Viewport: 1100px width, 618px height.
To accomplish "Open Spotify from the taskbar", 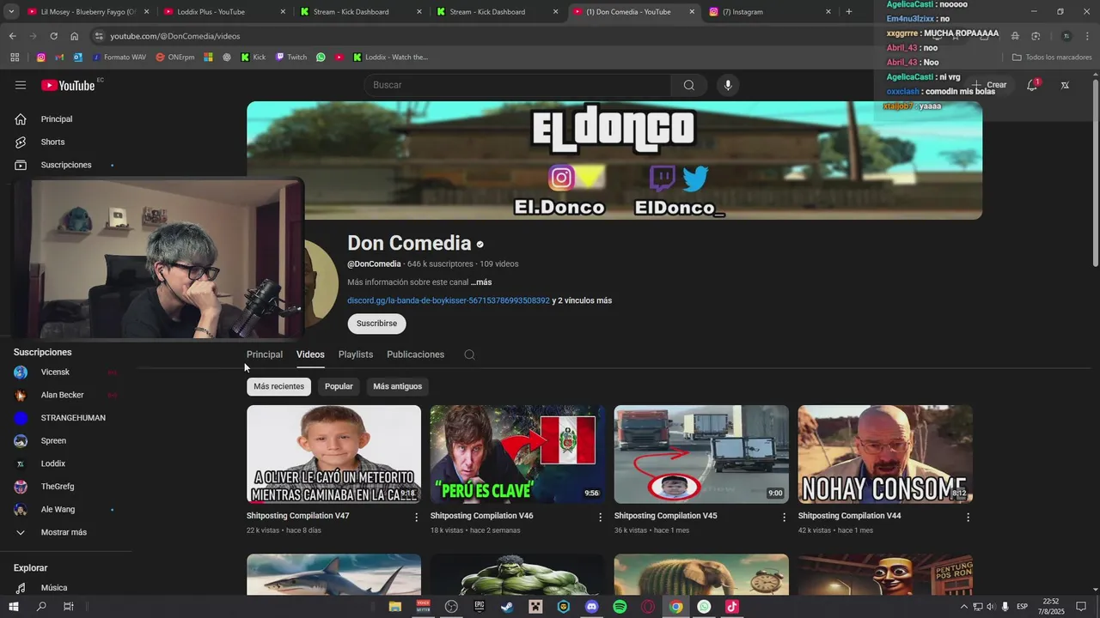I will pyautogui.click(x=620, y=607).
